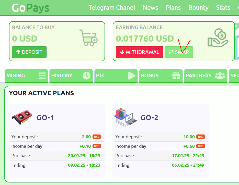
Task: Click the shopping cart icon in Balance to Buy
Action: tap(88, 38)
